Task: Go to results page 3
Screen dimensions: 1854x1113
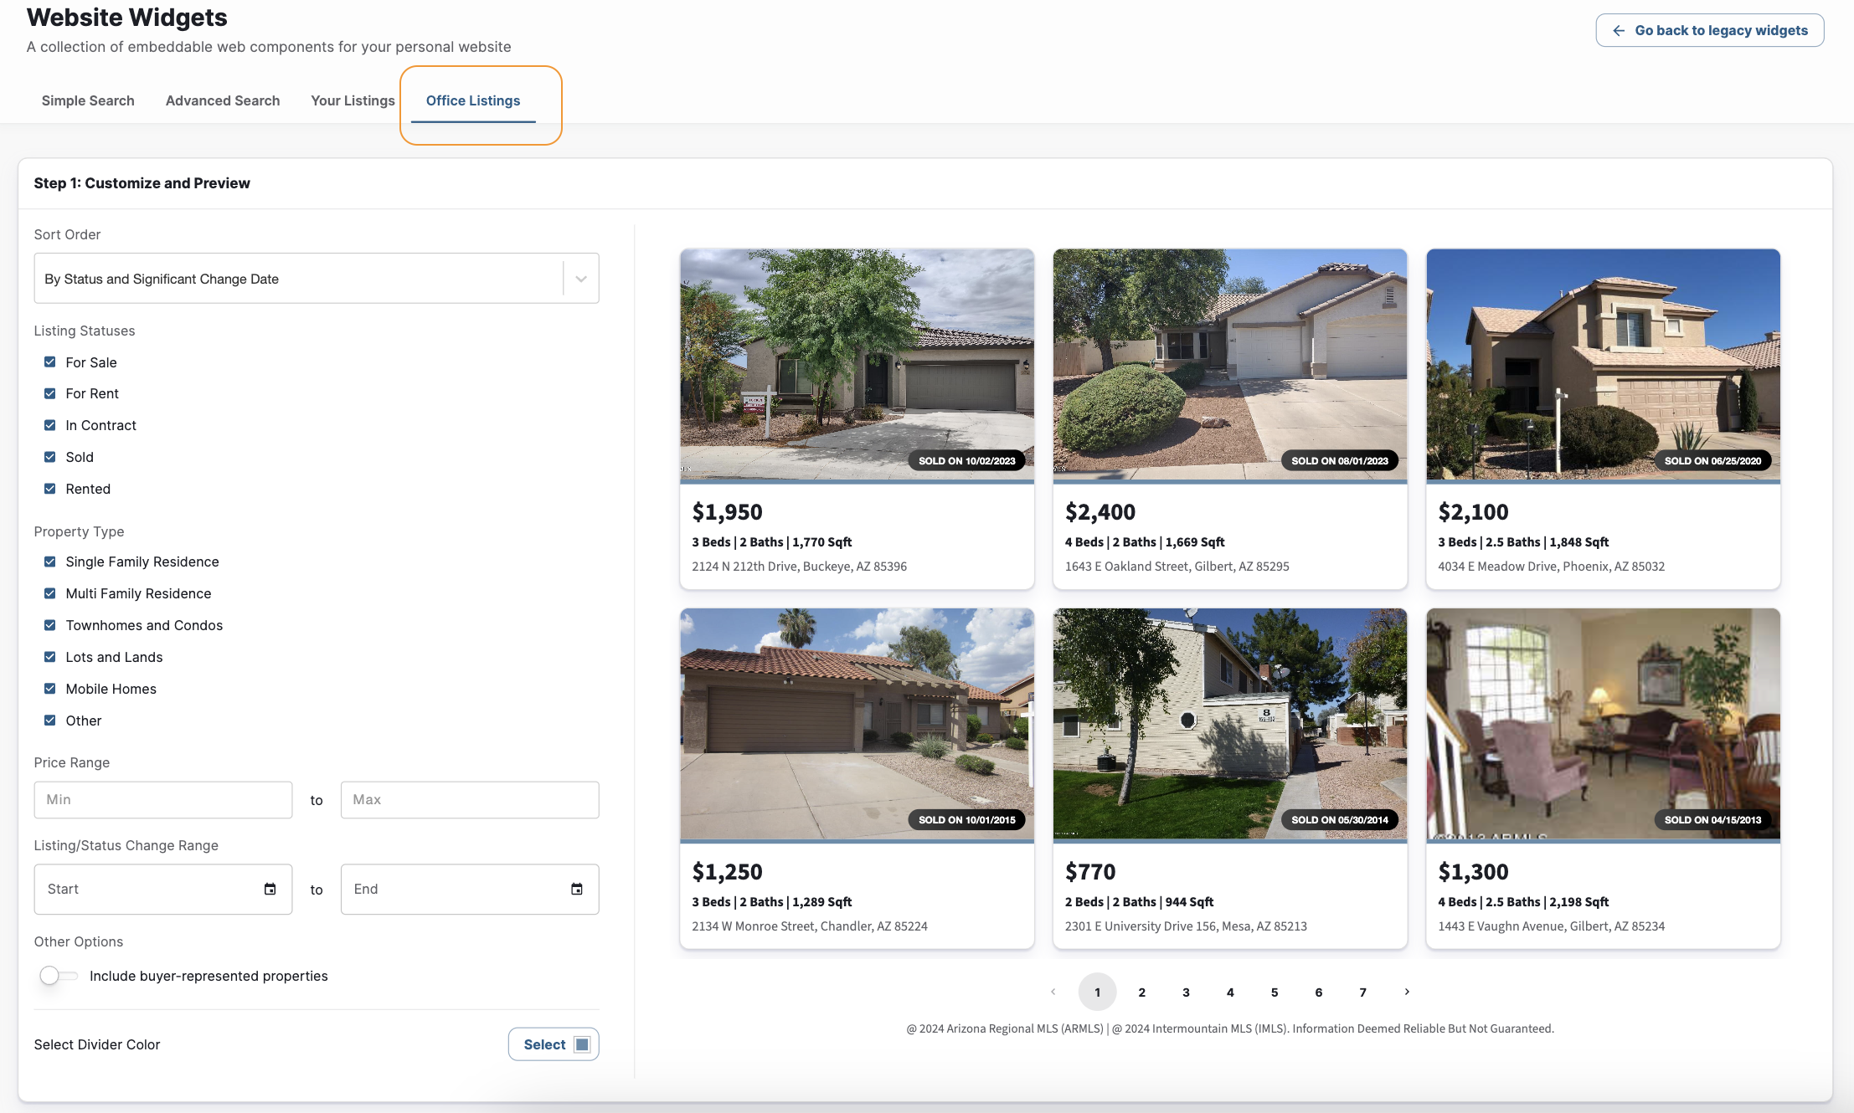Action: pos(1186,992)
